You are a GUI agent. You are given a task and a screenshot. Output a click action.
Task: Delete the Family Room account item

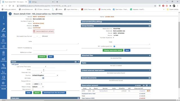149,91
